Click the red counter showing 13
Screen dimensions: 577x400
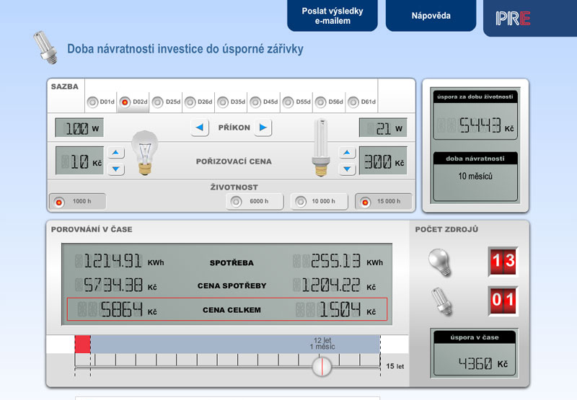503,262
